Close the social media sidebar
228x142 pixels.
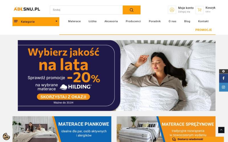click(223, 71)
